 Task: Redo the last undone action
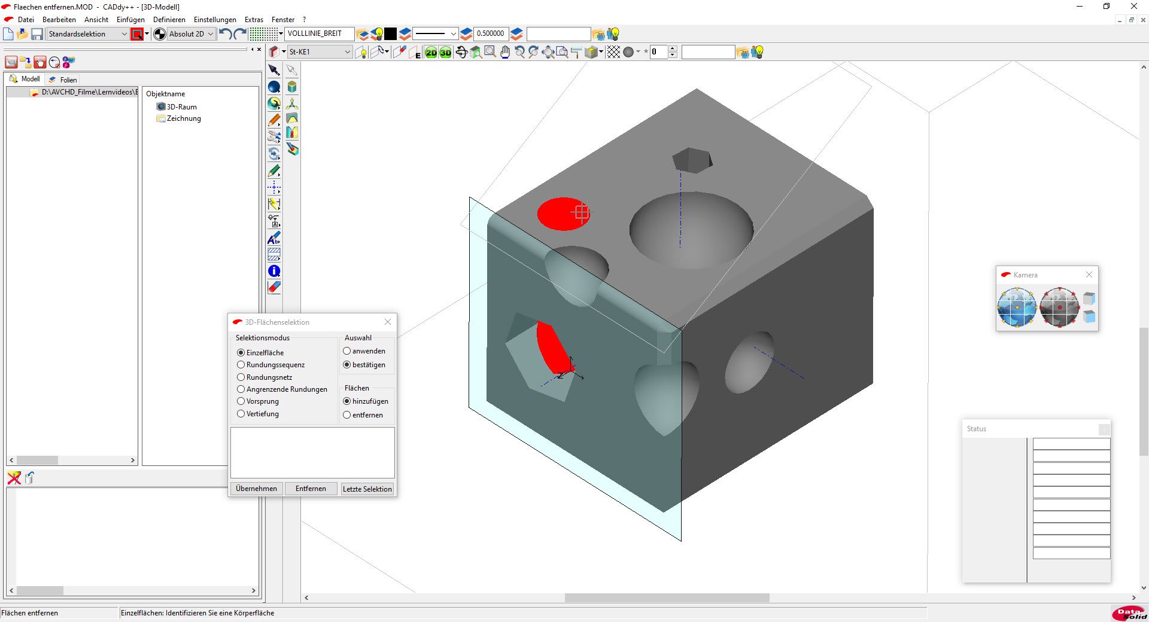pyautogui.click(x=240, y=34)
